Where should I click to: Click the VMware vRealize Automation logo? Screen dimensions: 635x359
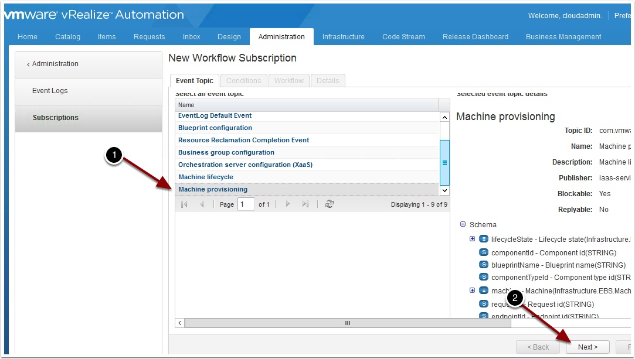click(x=94, y=15)
